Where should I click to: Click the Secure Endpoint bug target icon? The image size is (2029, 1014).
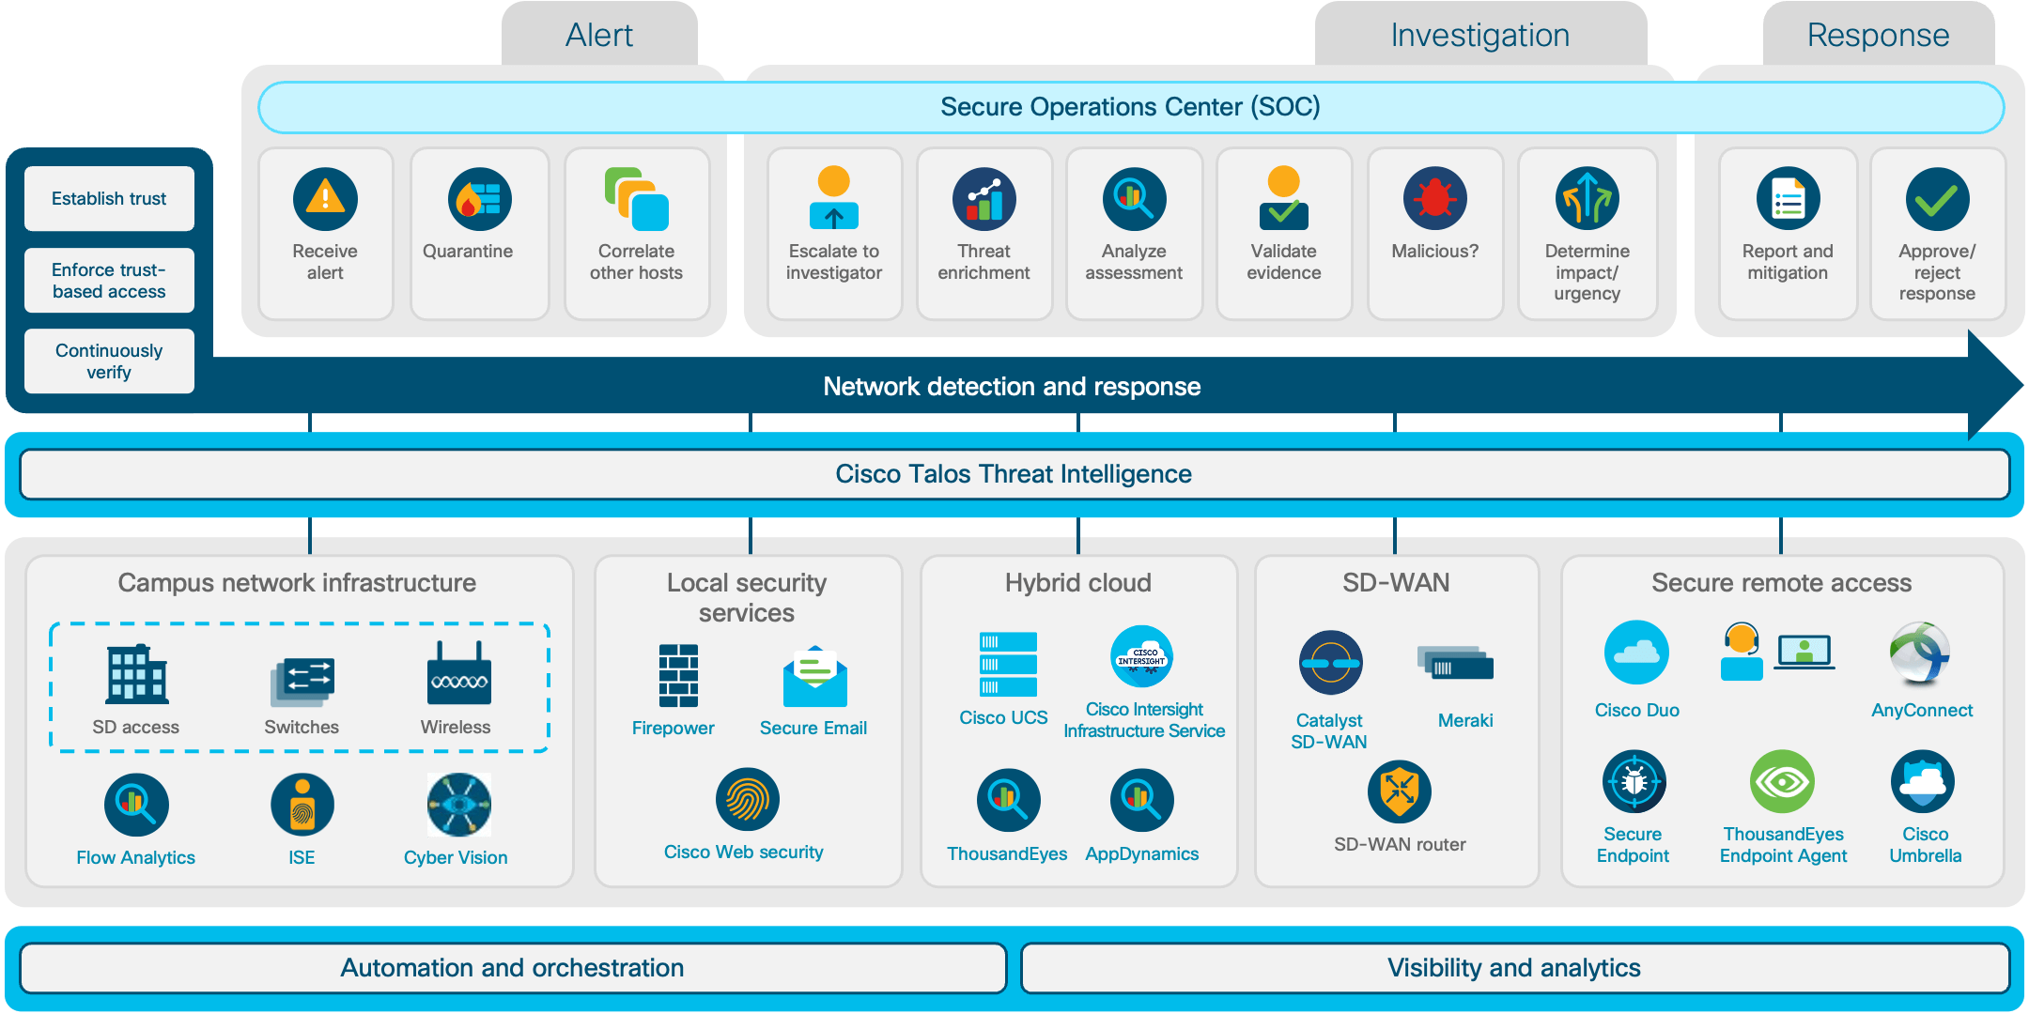coord(1634,781)
